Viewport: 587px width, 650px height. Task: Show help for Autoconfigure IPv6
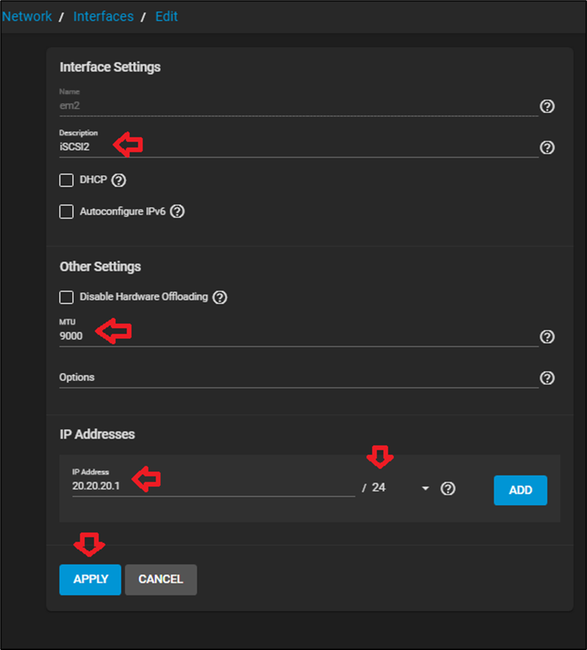(177, 212)
